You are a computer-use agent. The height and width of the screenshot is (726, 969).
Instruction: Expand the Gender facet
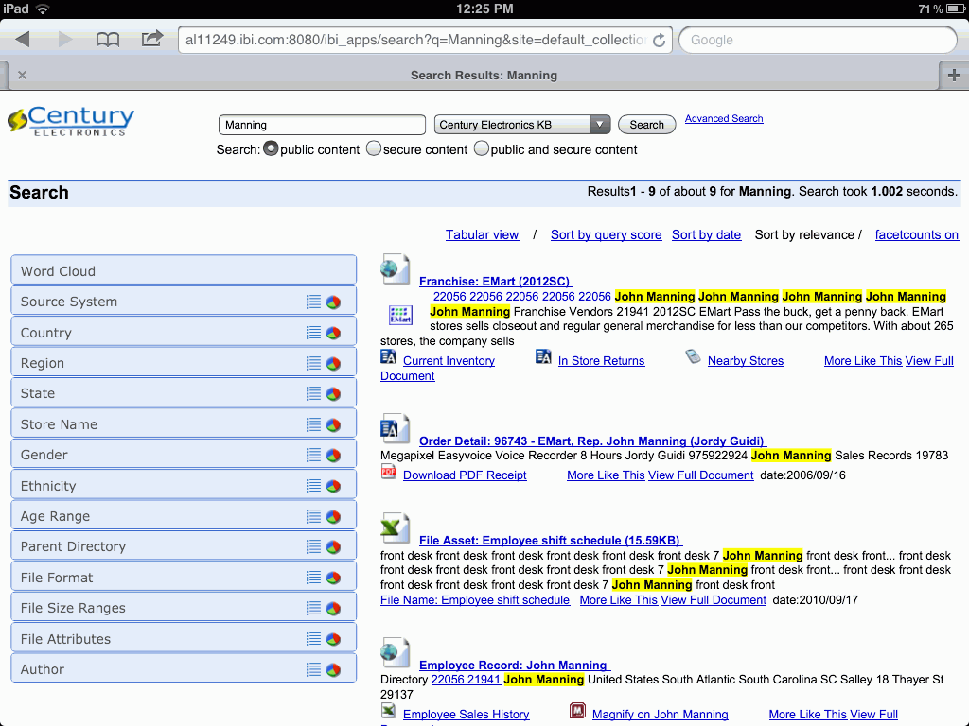(x=184, y=455)
